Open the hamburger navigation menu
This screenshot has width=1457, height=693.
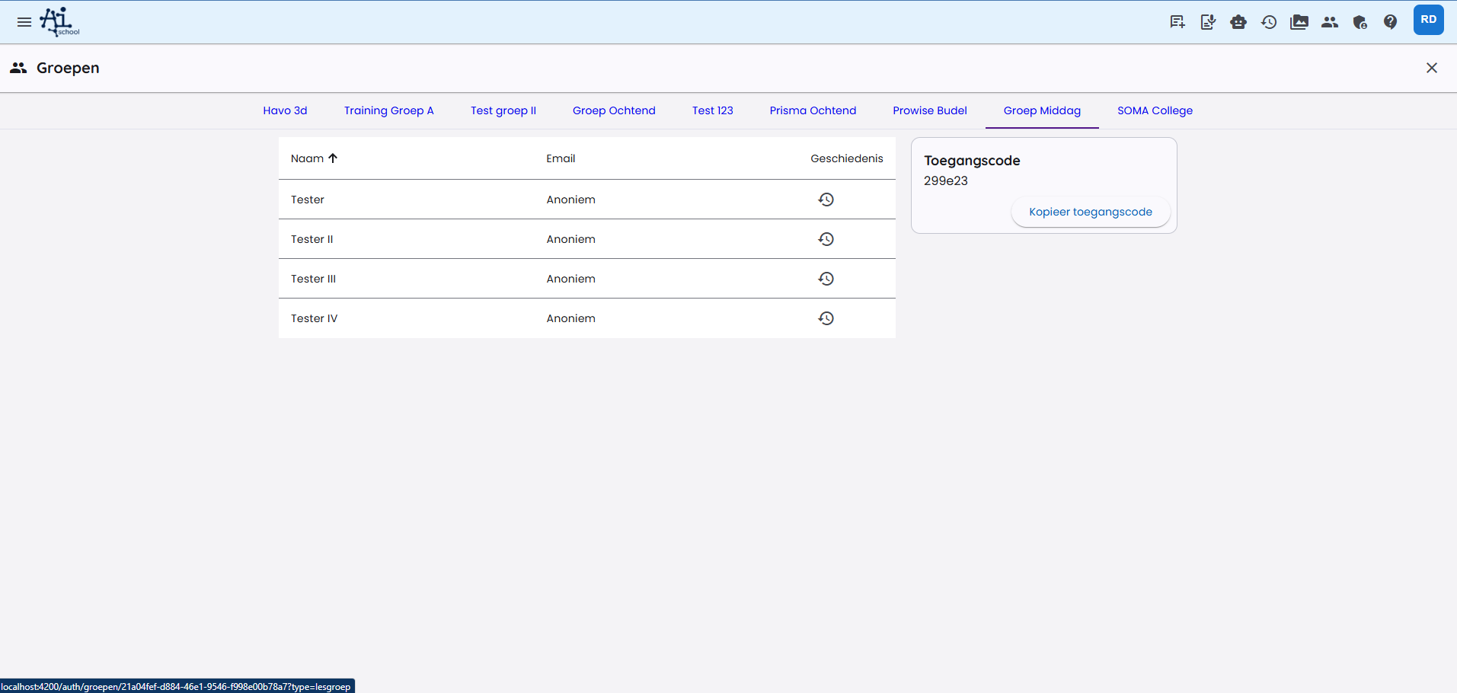coord(24,22)
